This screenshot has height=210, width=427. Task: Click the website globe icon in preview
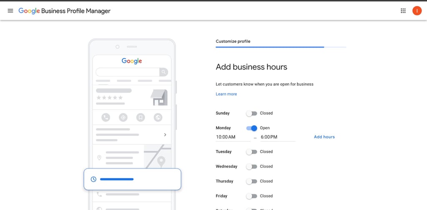[x=158, y=117]
